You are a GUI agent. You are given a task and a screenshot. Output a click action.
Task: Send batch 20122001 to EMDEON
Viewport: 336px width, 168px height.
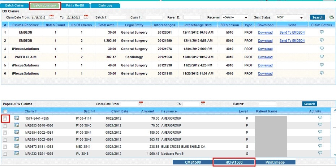(x=292, y=33)
